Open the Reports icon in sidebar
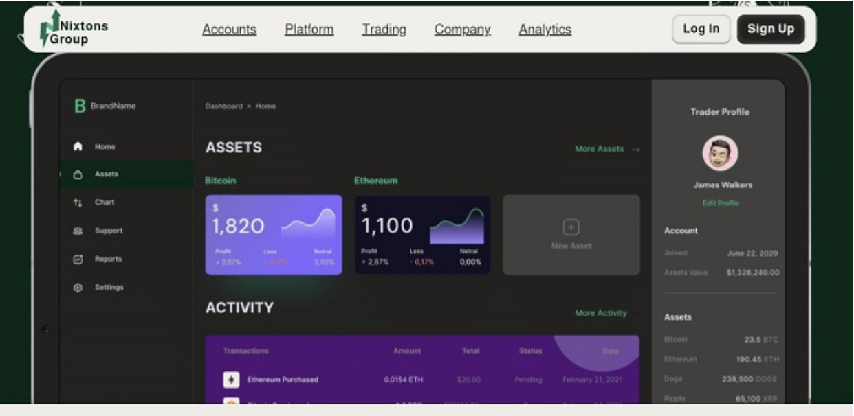 [x=78, y=259]
